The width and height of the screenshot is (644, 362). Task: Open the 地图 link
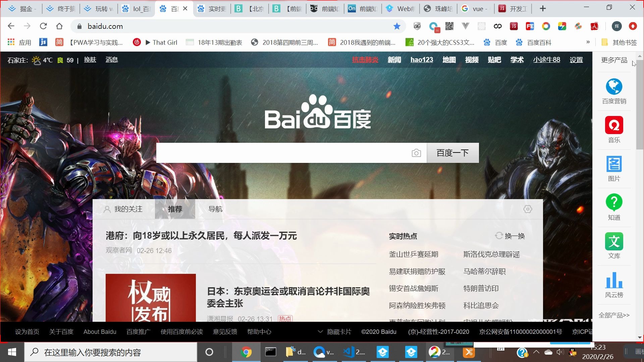(449, 60)
